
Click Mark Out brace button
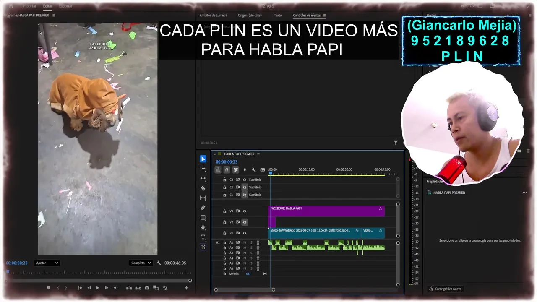[x=66, y=288]
